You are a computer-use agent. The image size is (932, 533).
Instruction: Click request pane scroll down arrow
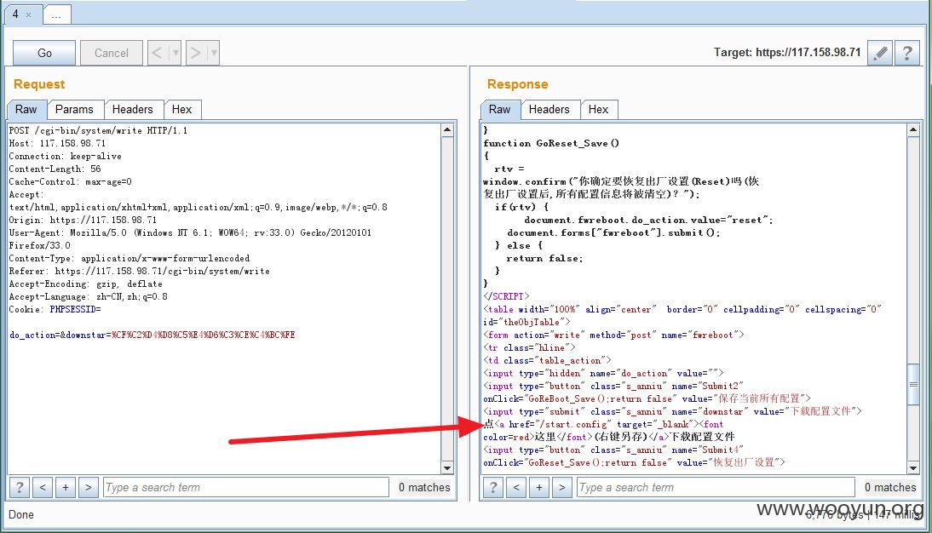click(x=447, y=468)
